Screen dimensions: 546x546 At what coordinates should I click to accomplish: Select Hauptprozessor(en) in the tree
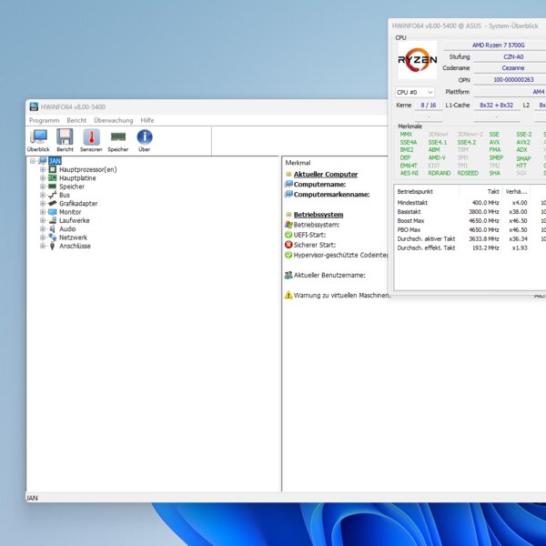tap(87, 169)
